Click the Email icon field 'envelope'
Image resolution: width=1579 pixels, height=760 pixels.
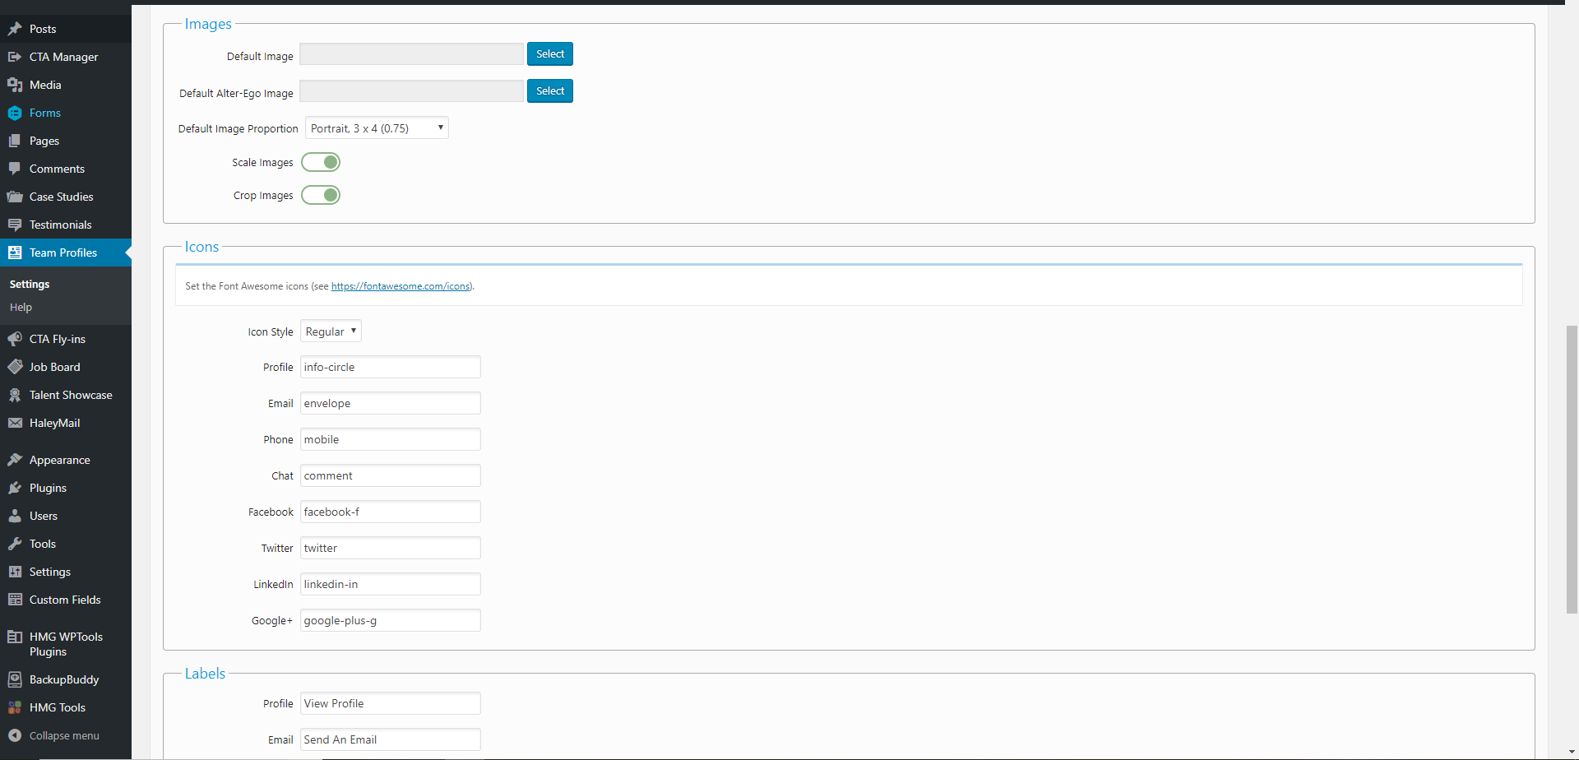click(391, 403)
